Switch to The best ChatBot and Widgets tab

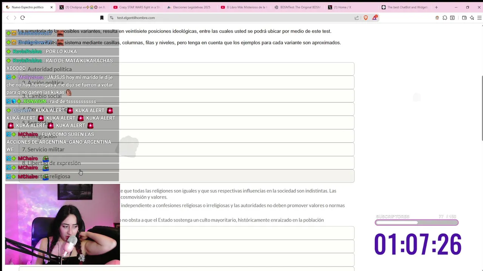pyautogui.click(x=405, y=7)
